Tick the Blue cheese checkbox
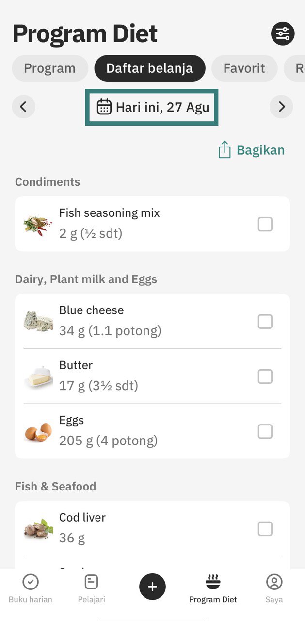 pyautogui.click(x=265, y=322)
